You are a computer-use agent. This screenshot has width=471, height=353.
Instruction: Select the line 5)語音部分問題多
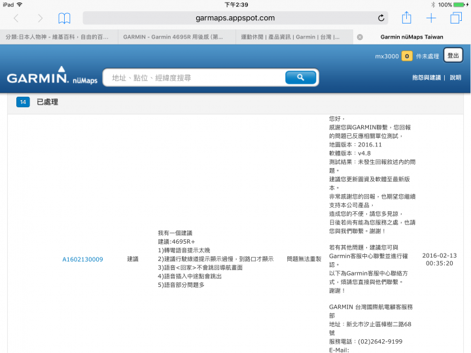click(x=181, y=285)
